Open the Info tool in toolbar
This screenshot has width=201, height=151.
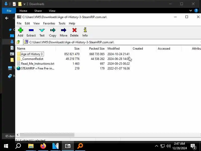coord(85,30)
